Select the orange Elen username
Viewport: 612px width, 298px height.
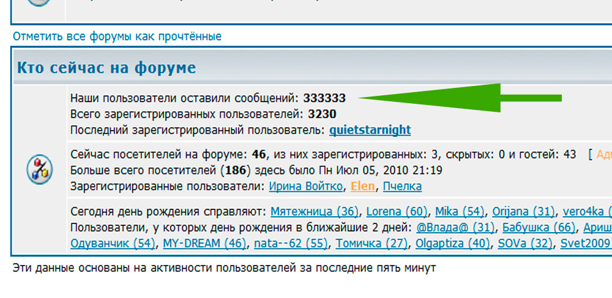pyautogui.click(x=363, y=186)
